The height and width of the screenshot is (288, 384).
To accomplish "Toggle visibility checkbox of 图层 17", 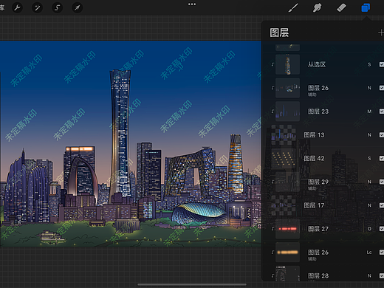I will click(382, 205).
